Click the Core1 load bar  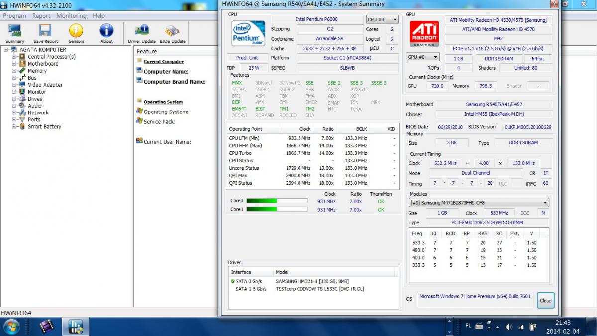click(x=277, y=210)
